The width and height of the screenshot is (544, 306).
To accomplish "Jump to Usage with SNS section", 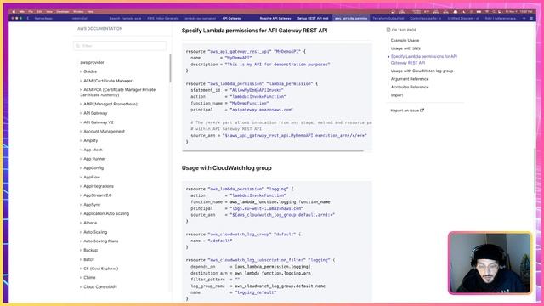I will pyautogui.click(x=405, y=48).
